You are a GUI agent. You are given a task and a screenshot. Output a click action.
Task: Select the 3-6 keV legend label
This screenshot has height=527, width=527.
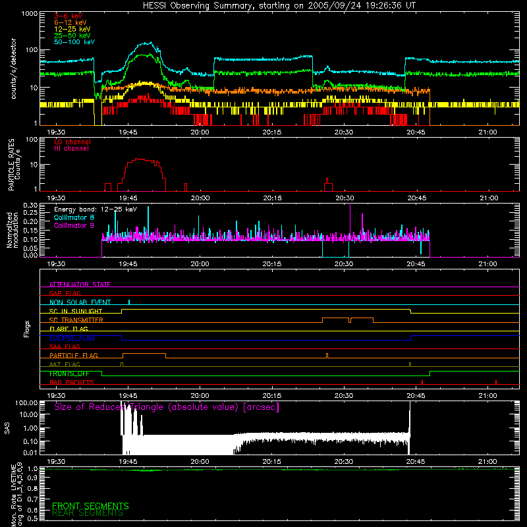click(68, 16)
